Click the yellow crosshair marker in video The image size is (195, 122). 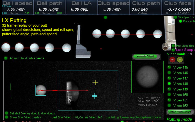[x=95, y=82]
